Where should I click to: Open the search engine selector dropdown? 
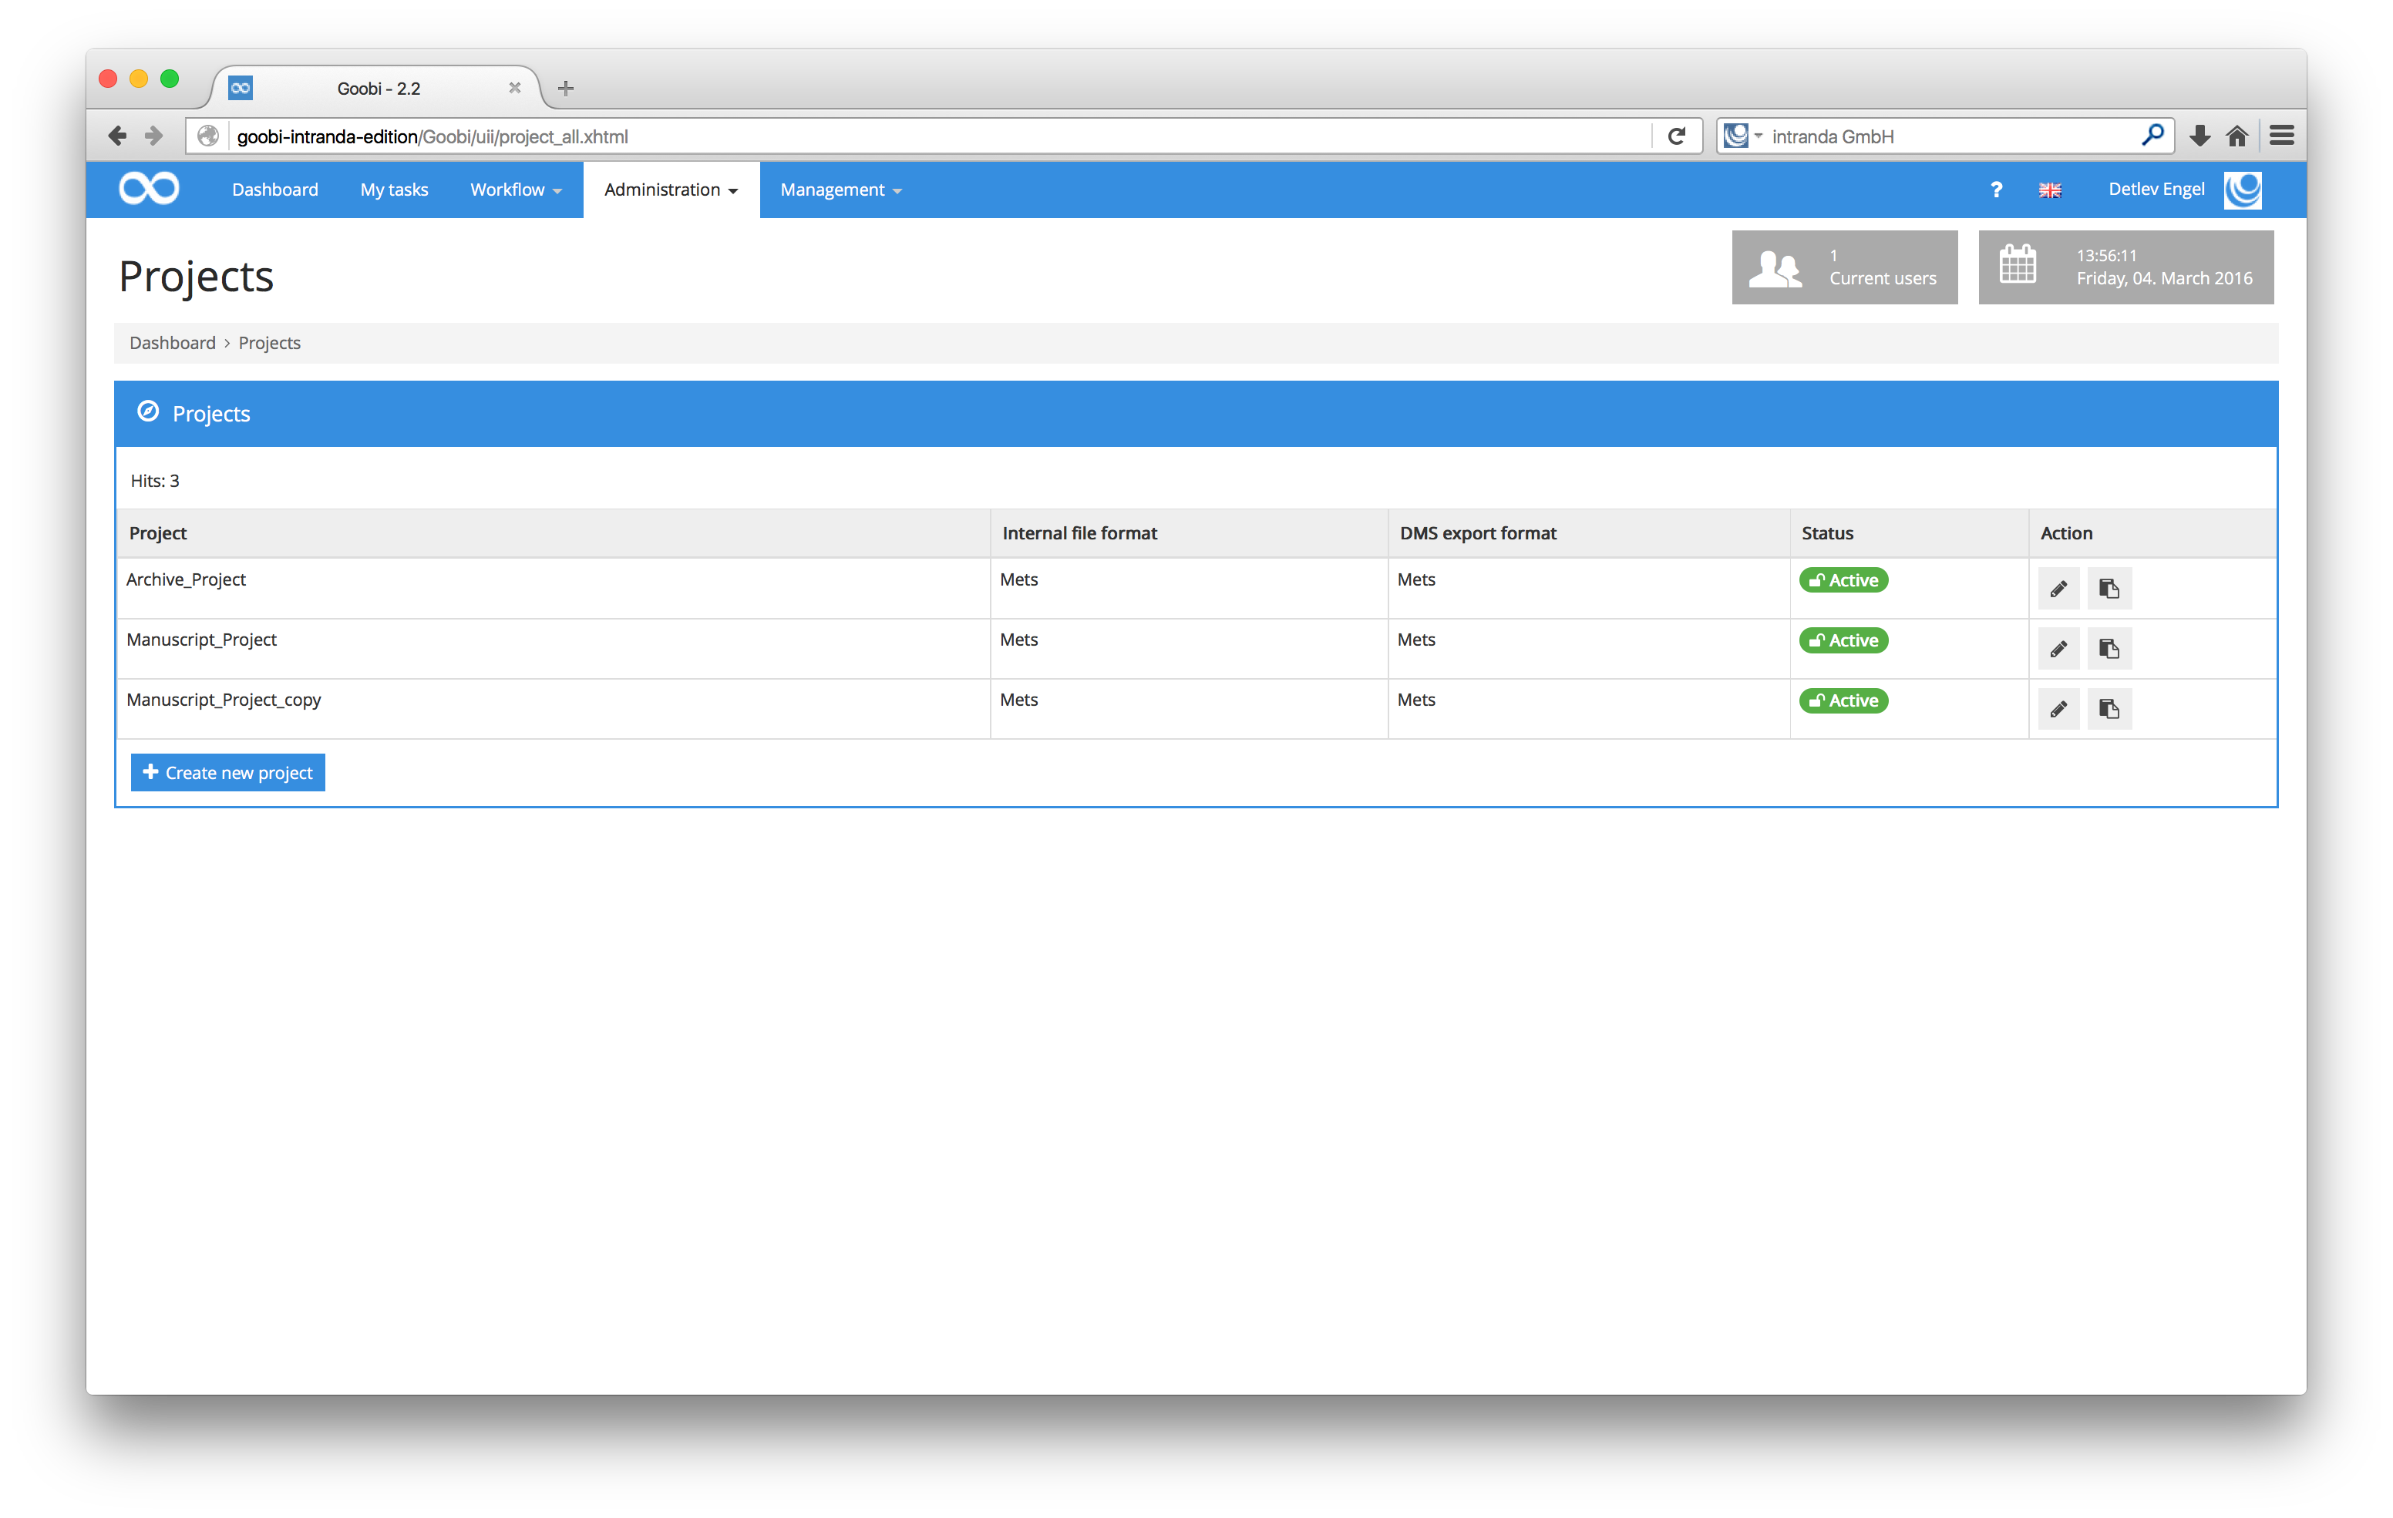(x=1744, y=136)
